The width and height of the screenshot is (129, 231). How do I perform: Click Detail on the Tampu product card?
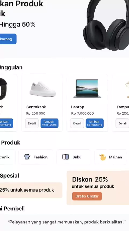pyautogui.click(x=122, y=123)
